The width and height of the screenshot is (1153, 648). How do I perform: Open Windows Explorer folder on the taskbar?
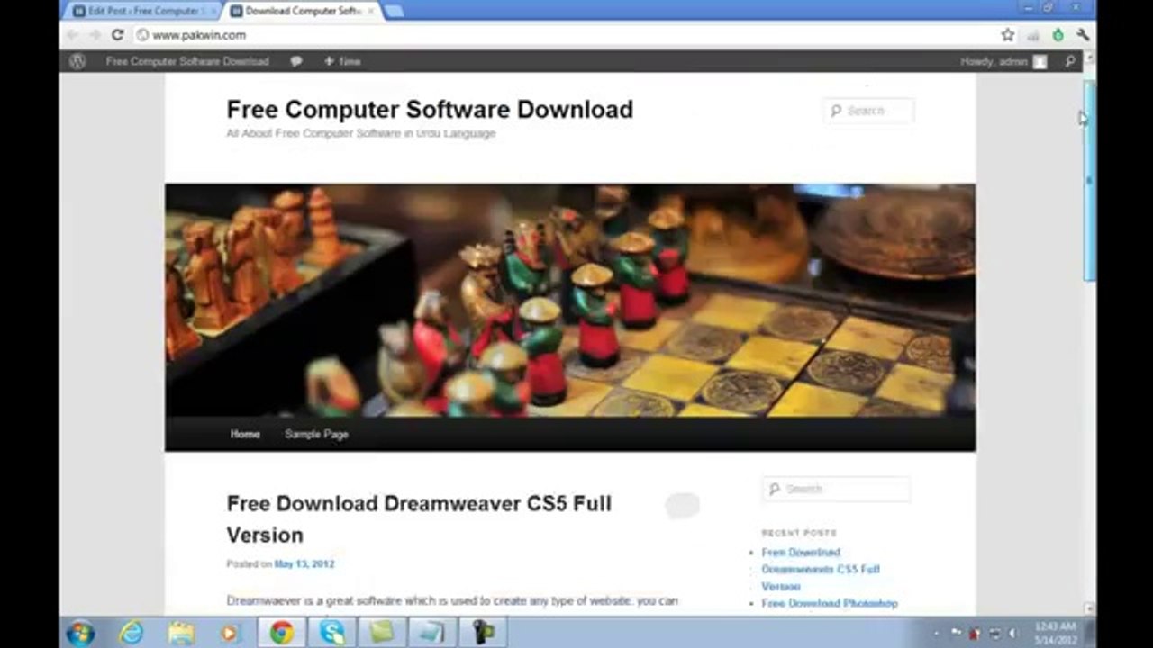[181, 633]
